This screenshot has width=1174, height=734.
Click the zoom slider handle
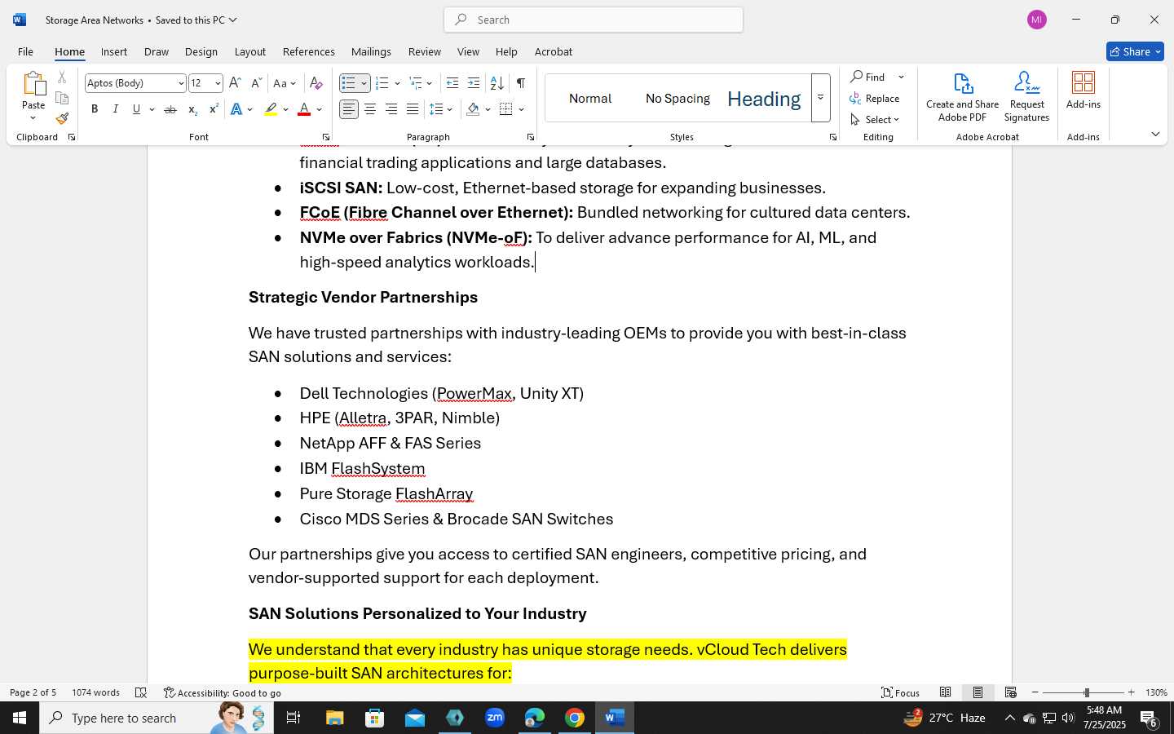point(1086,692)
